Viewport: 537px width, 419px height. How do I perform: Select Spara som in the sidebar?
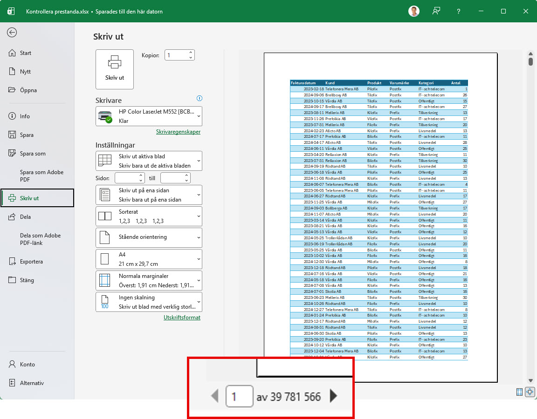tap(33, 154)
